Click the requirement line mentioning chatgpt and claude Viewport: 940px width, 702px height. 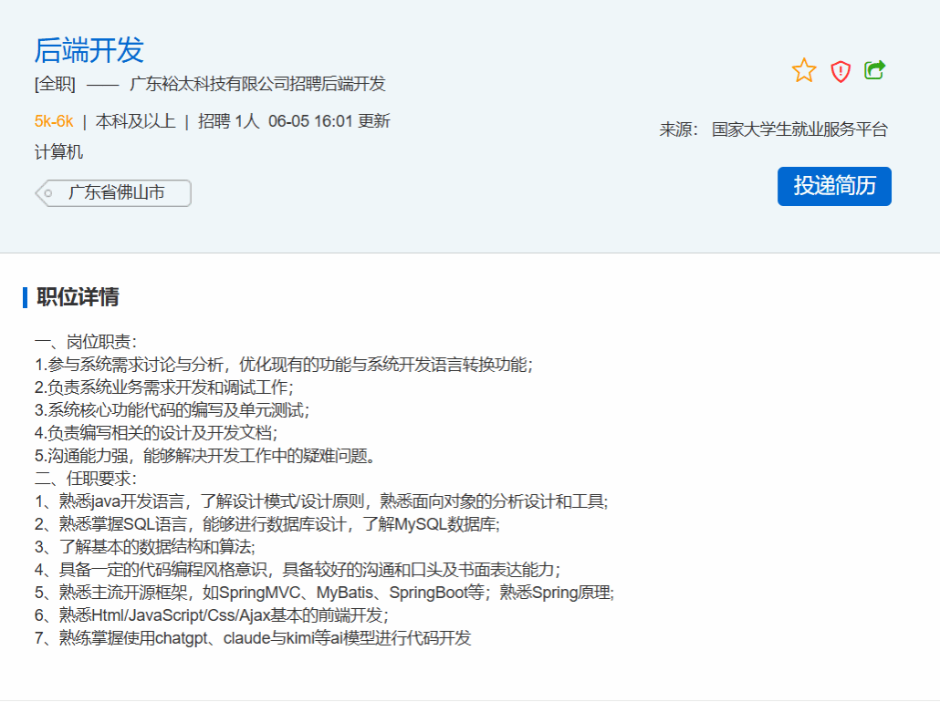(253, 638)
